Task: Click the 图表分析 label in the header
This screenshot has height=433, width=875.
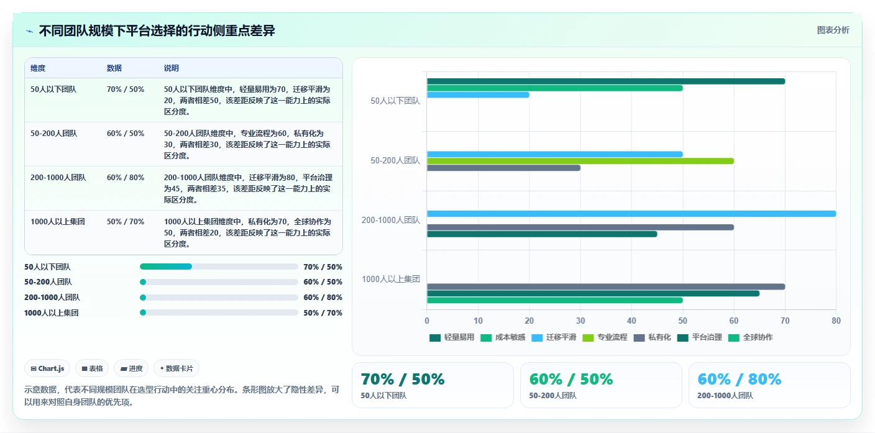Action: [833, 30]
